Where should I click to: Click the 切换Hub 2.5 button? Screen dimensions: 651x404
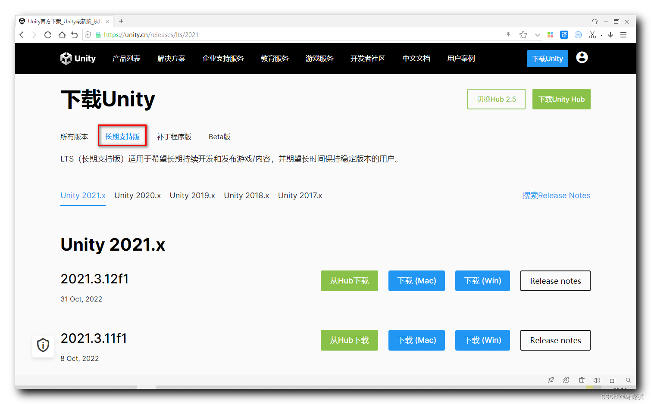coord(496,99)
